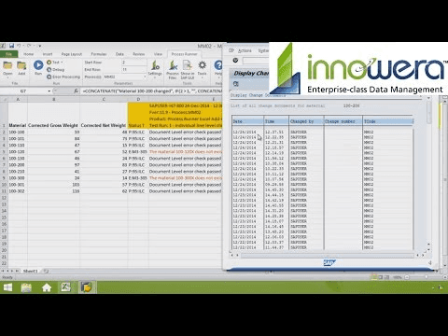Open File Explorer from the taskbar

(x=26, y=287)
